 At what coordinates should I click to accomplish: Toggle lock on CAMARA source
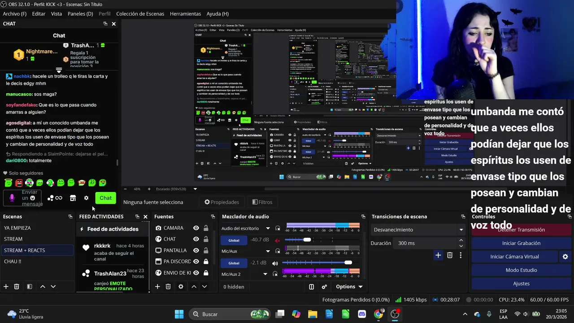click(x=206, y=228)
